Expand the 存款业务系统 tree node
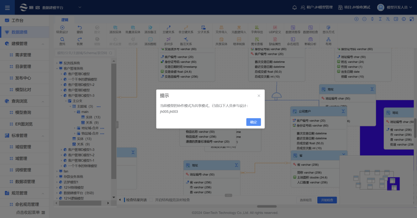The image size is (417, 218). click(57, 177)
